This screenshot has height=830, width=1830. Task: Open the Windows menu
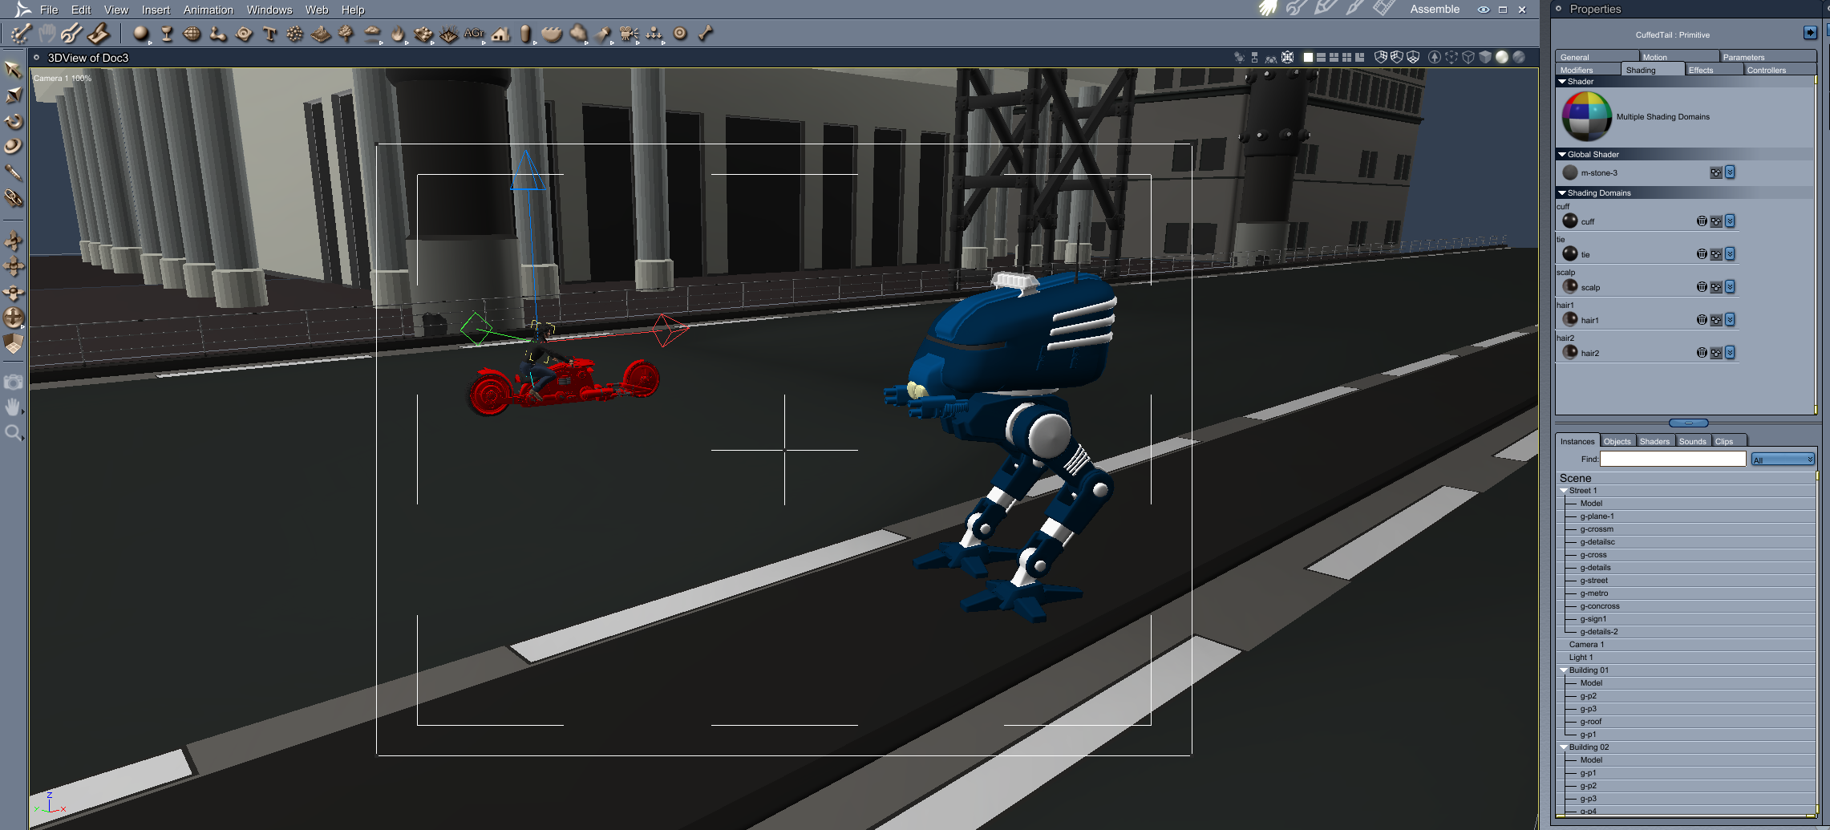269,10
